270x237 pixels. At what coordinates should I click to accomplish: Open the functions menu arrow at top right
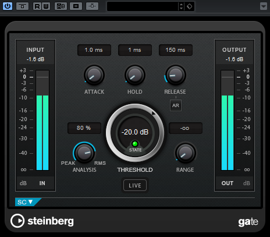264,6
